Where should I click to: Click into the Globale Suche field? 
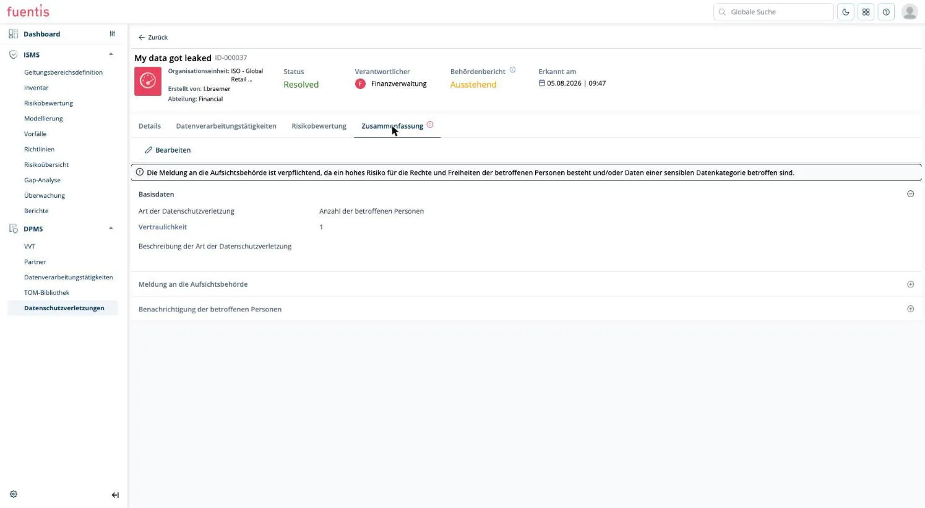pyautogui.click(x=773, y=12)
